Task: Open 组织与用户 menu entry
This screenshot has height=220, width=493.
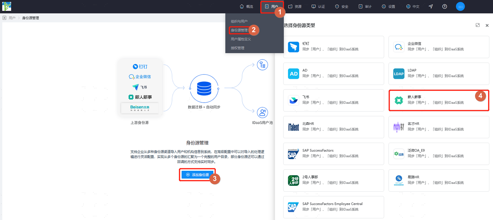Action: point(239,21)
